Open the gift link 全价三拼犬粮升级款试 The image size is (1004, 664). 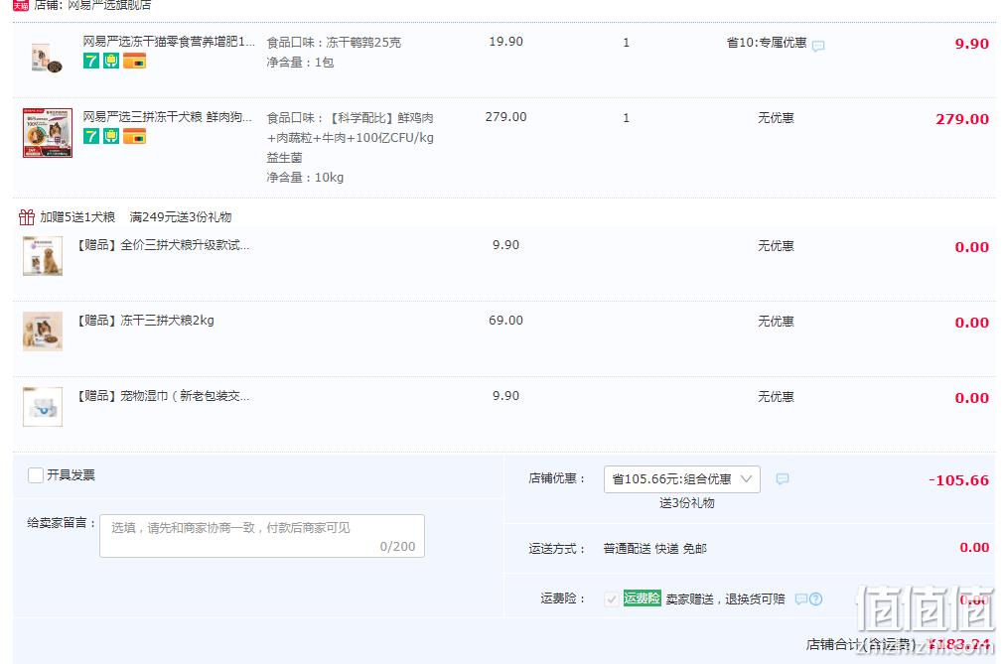163,245
